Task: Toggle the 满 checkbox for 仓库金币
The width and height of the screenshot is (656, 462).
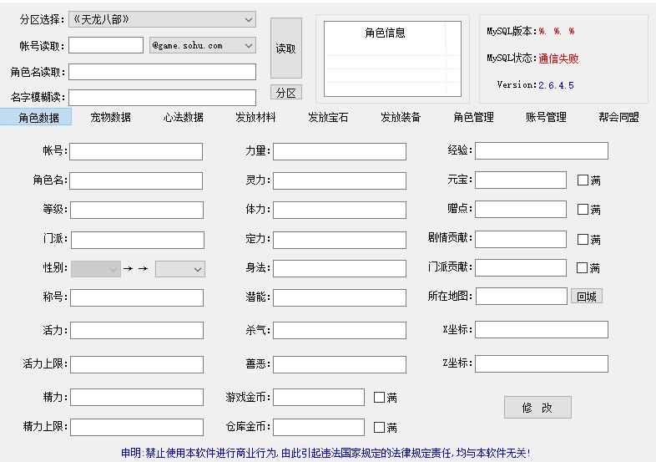Action: pyautogui.click(x=379, y=427)
